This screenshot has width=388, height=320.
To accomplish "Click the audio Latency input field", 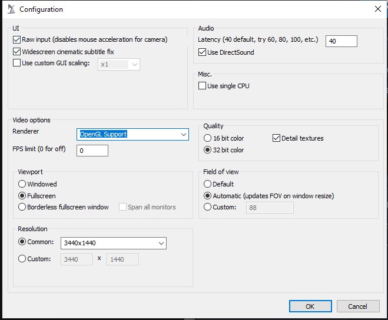I will tap(341, 41).
